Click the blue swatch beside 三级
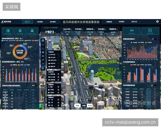 (58, 105)
